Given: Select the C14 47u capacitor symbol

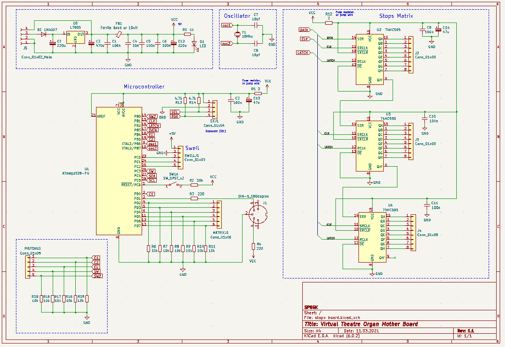Looking at the screenshot, I should click(438, 29).
